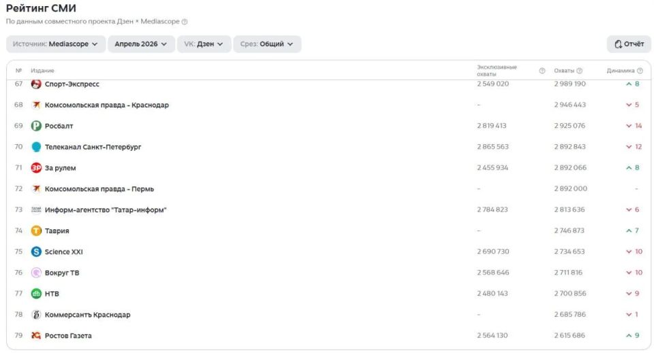Select the Таврия publication name

click(57, 231)
